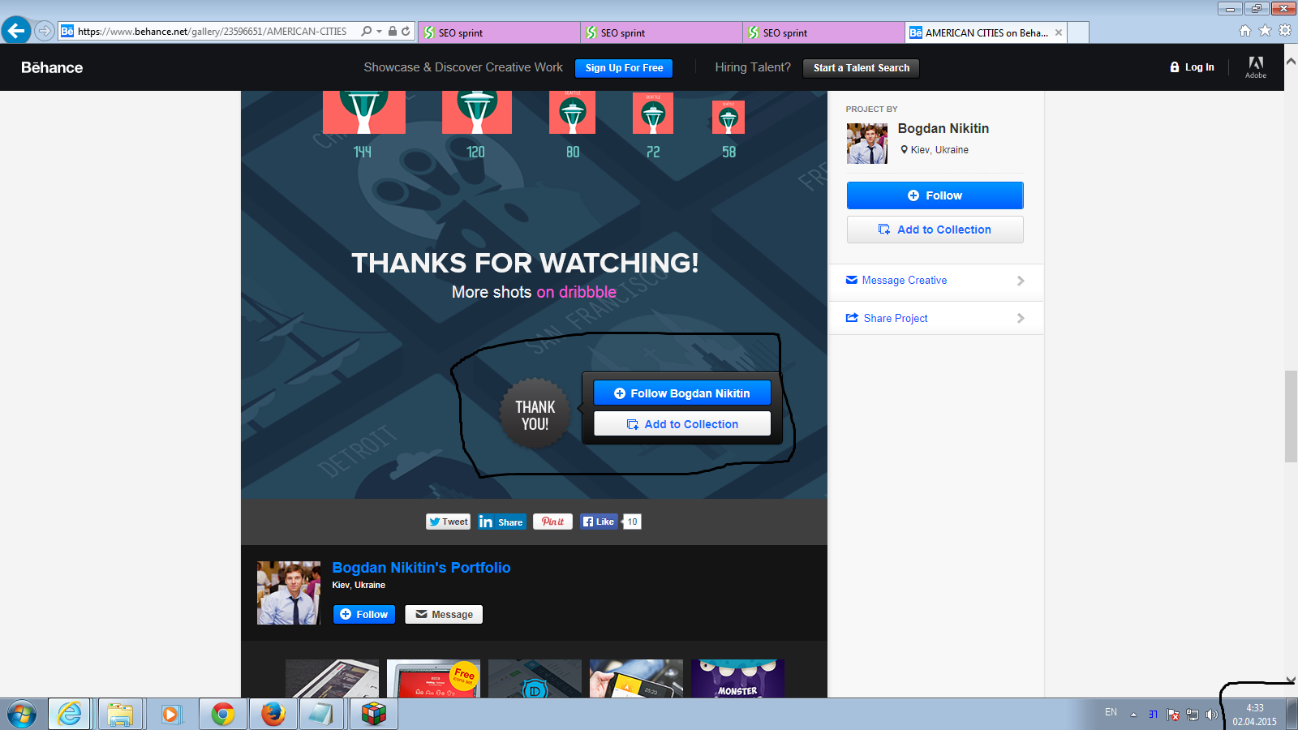Image resolution: width=1298 pixels, height=730 pixels.
Task: Click the Message button under Portfolio heading
Action: [444, 614]
